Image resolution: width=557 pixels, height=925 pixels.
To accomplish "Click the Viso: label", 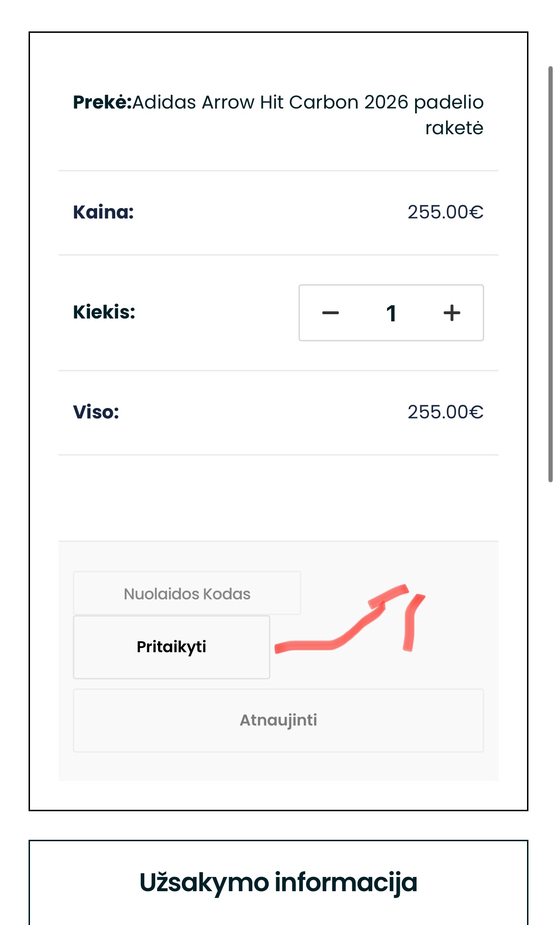I will [x=96, y=412].
